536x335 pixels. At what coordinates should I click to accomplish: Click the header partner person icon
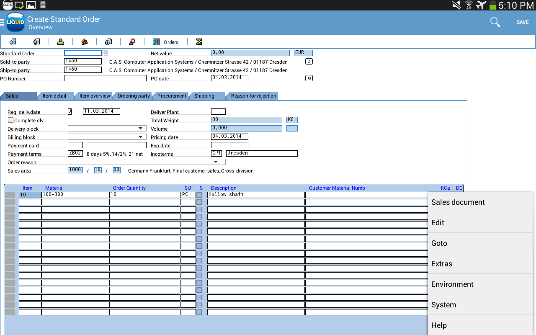61,42
